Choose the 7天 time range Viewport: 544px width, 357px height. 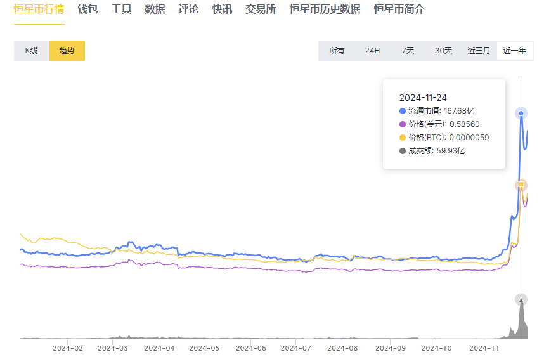tap(408, 51)
